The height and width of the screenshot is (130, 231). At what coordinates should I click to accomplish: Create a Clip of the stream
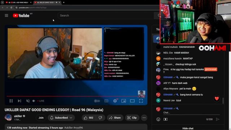[x=132, y=118]
